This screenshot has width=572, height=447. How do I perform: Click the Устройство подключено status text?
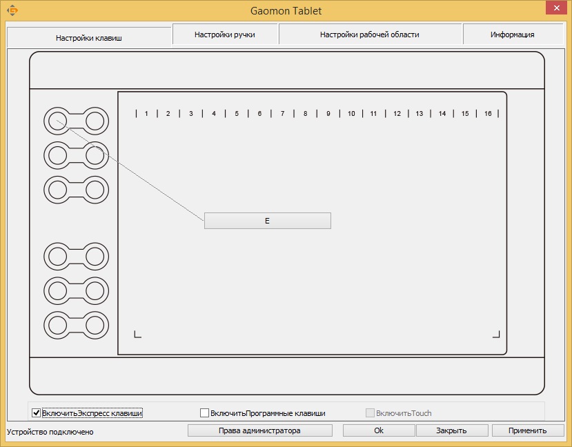point(50,432)
